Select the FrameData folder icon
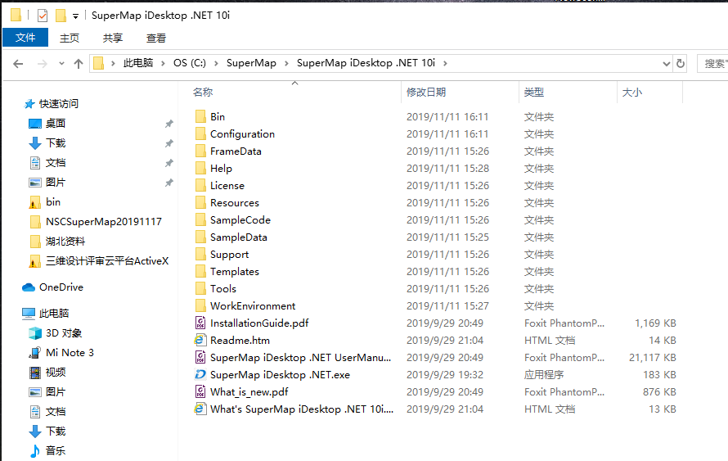This screenshot has height=461, width=728. 200,151
